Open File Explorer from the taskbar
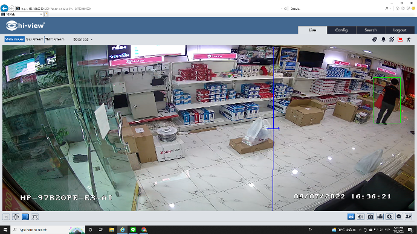Screen dimensions: 417x234 tap(112, 230)
